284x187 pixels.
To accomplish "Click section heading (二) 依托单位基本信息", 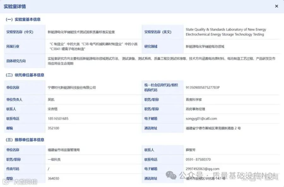I will tap(25, 75).
